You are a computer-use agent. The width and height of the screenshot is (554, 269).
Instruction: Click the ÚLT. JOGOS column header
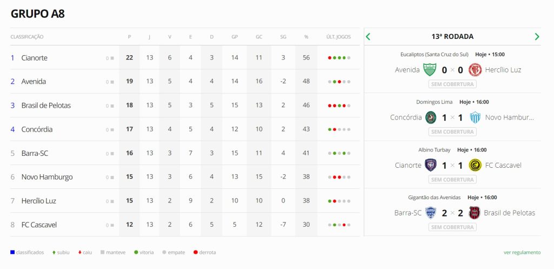pos(339,37)
